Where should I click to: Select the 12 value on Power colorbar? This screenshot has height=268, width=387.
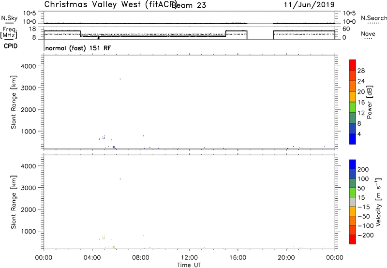361,113
